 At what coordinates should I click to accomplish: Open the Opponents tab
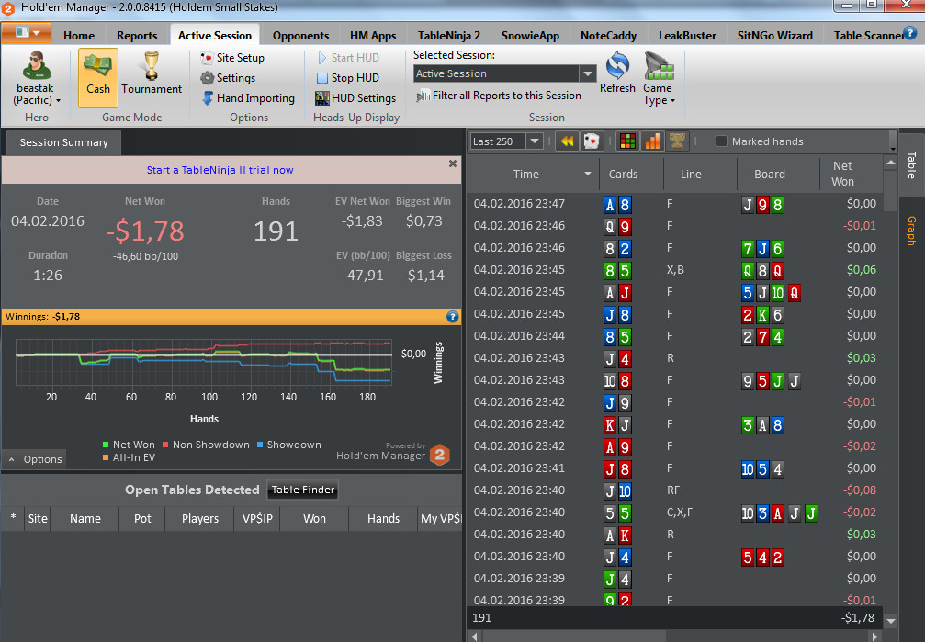301,36
